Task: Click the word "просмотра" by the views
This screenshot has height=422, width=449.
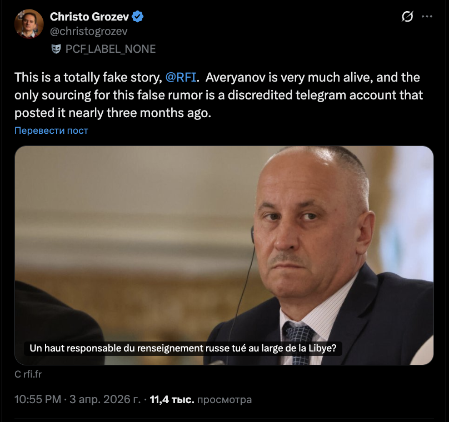Action: point(225,399)
